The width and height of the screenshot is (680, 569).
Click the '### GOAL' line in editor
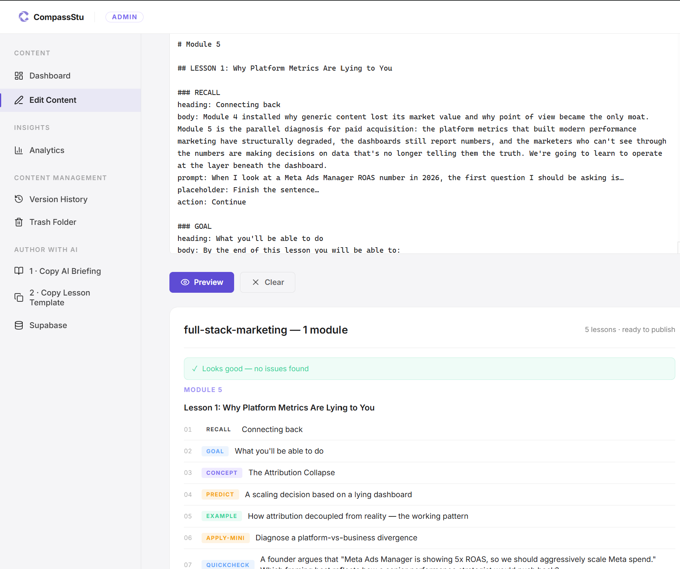[195, 226]
